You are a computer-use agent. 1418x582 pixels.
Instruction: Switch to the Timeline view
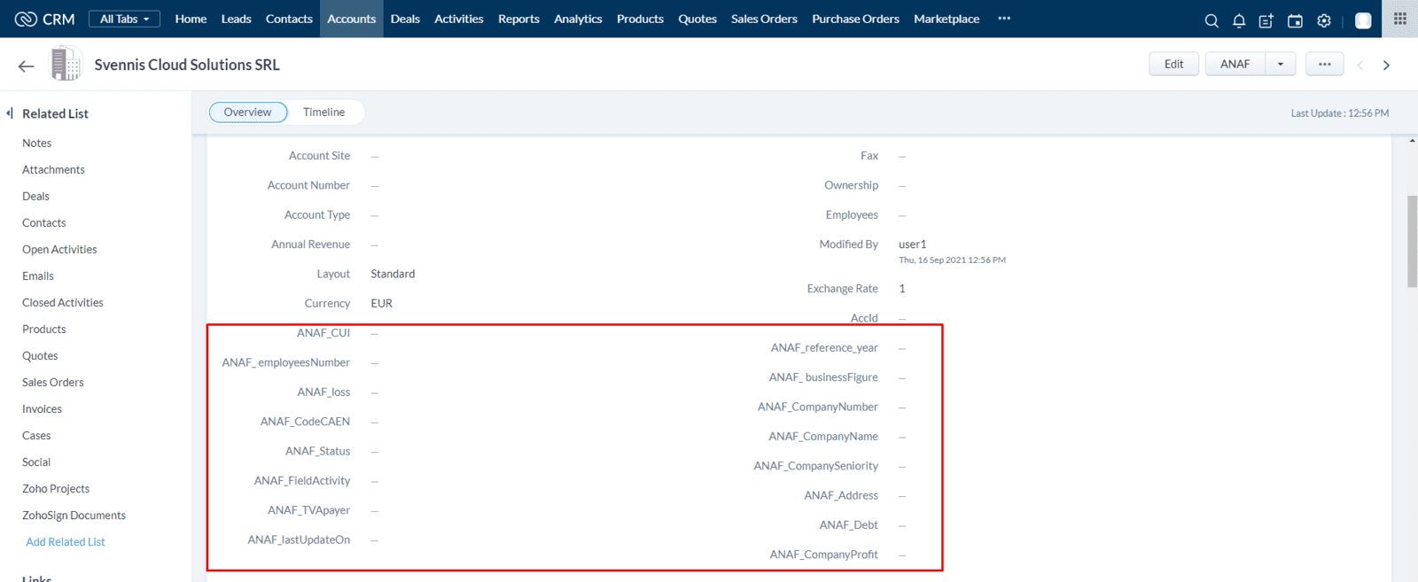323,113
